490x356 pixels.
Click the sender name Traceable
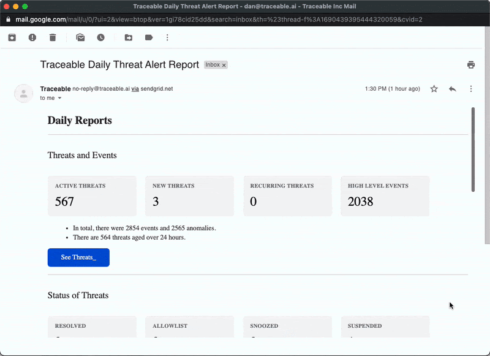pos(55,89)
